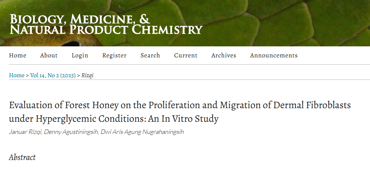Open the Announcements page

[274, 56]
